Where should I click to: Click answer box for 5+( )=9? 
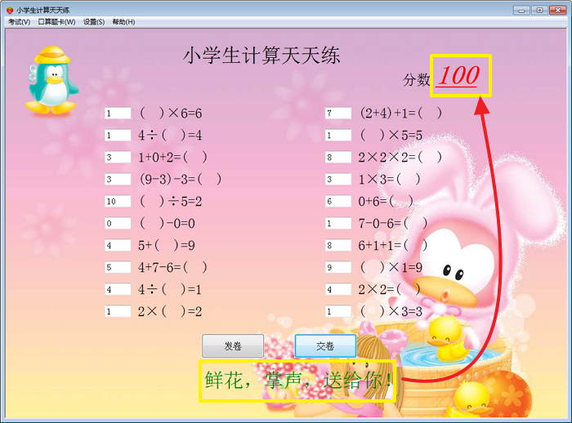coord(118,245)
